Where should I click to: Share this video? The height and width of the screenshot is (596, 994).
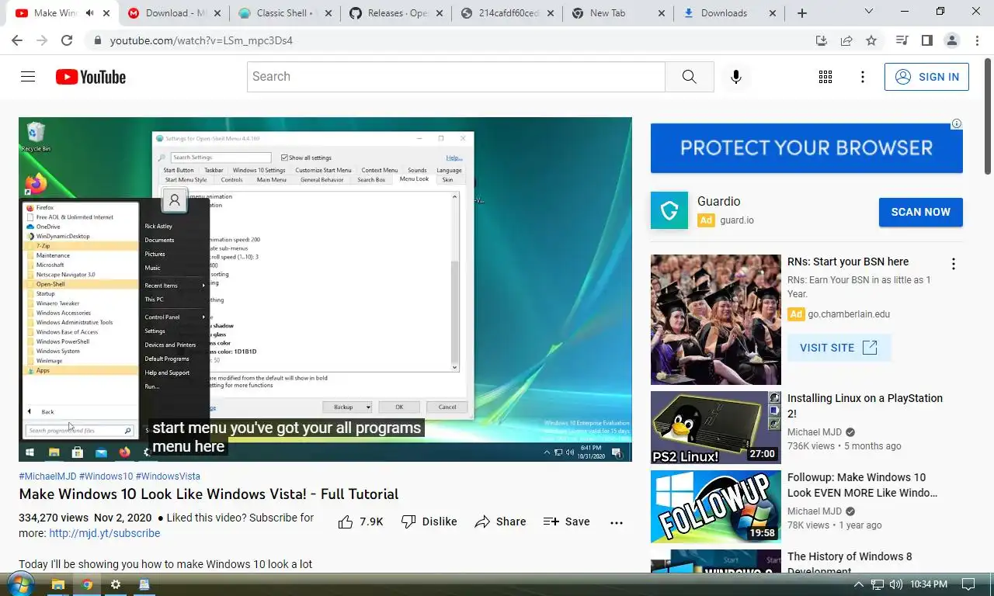coord(500,522)
